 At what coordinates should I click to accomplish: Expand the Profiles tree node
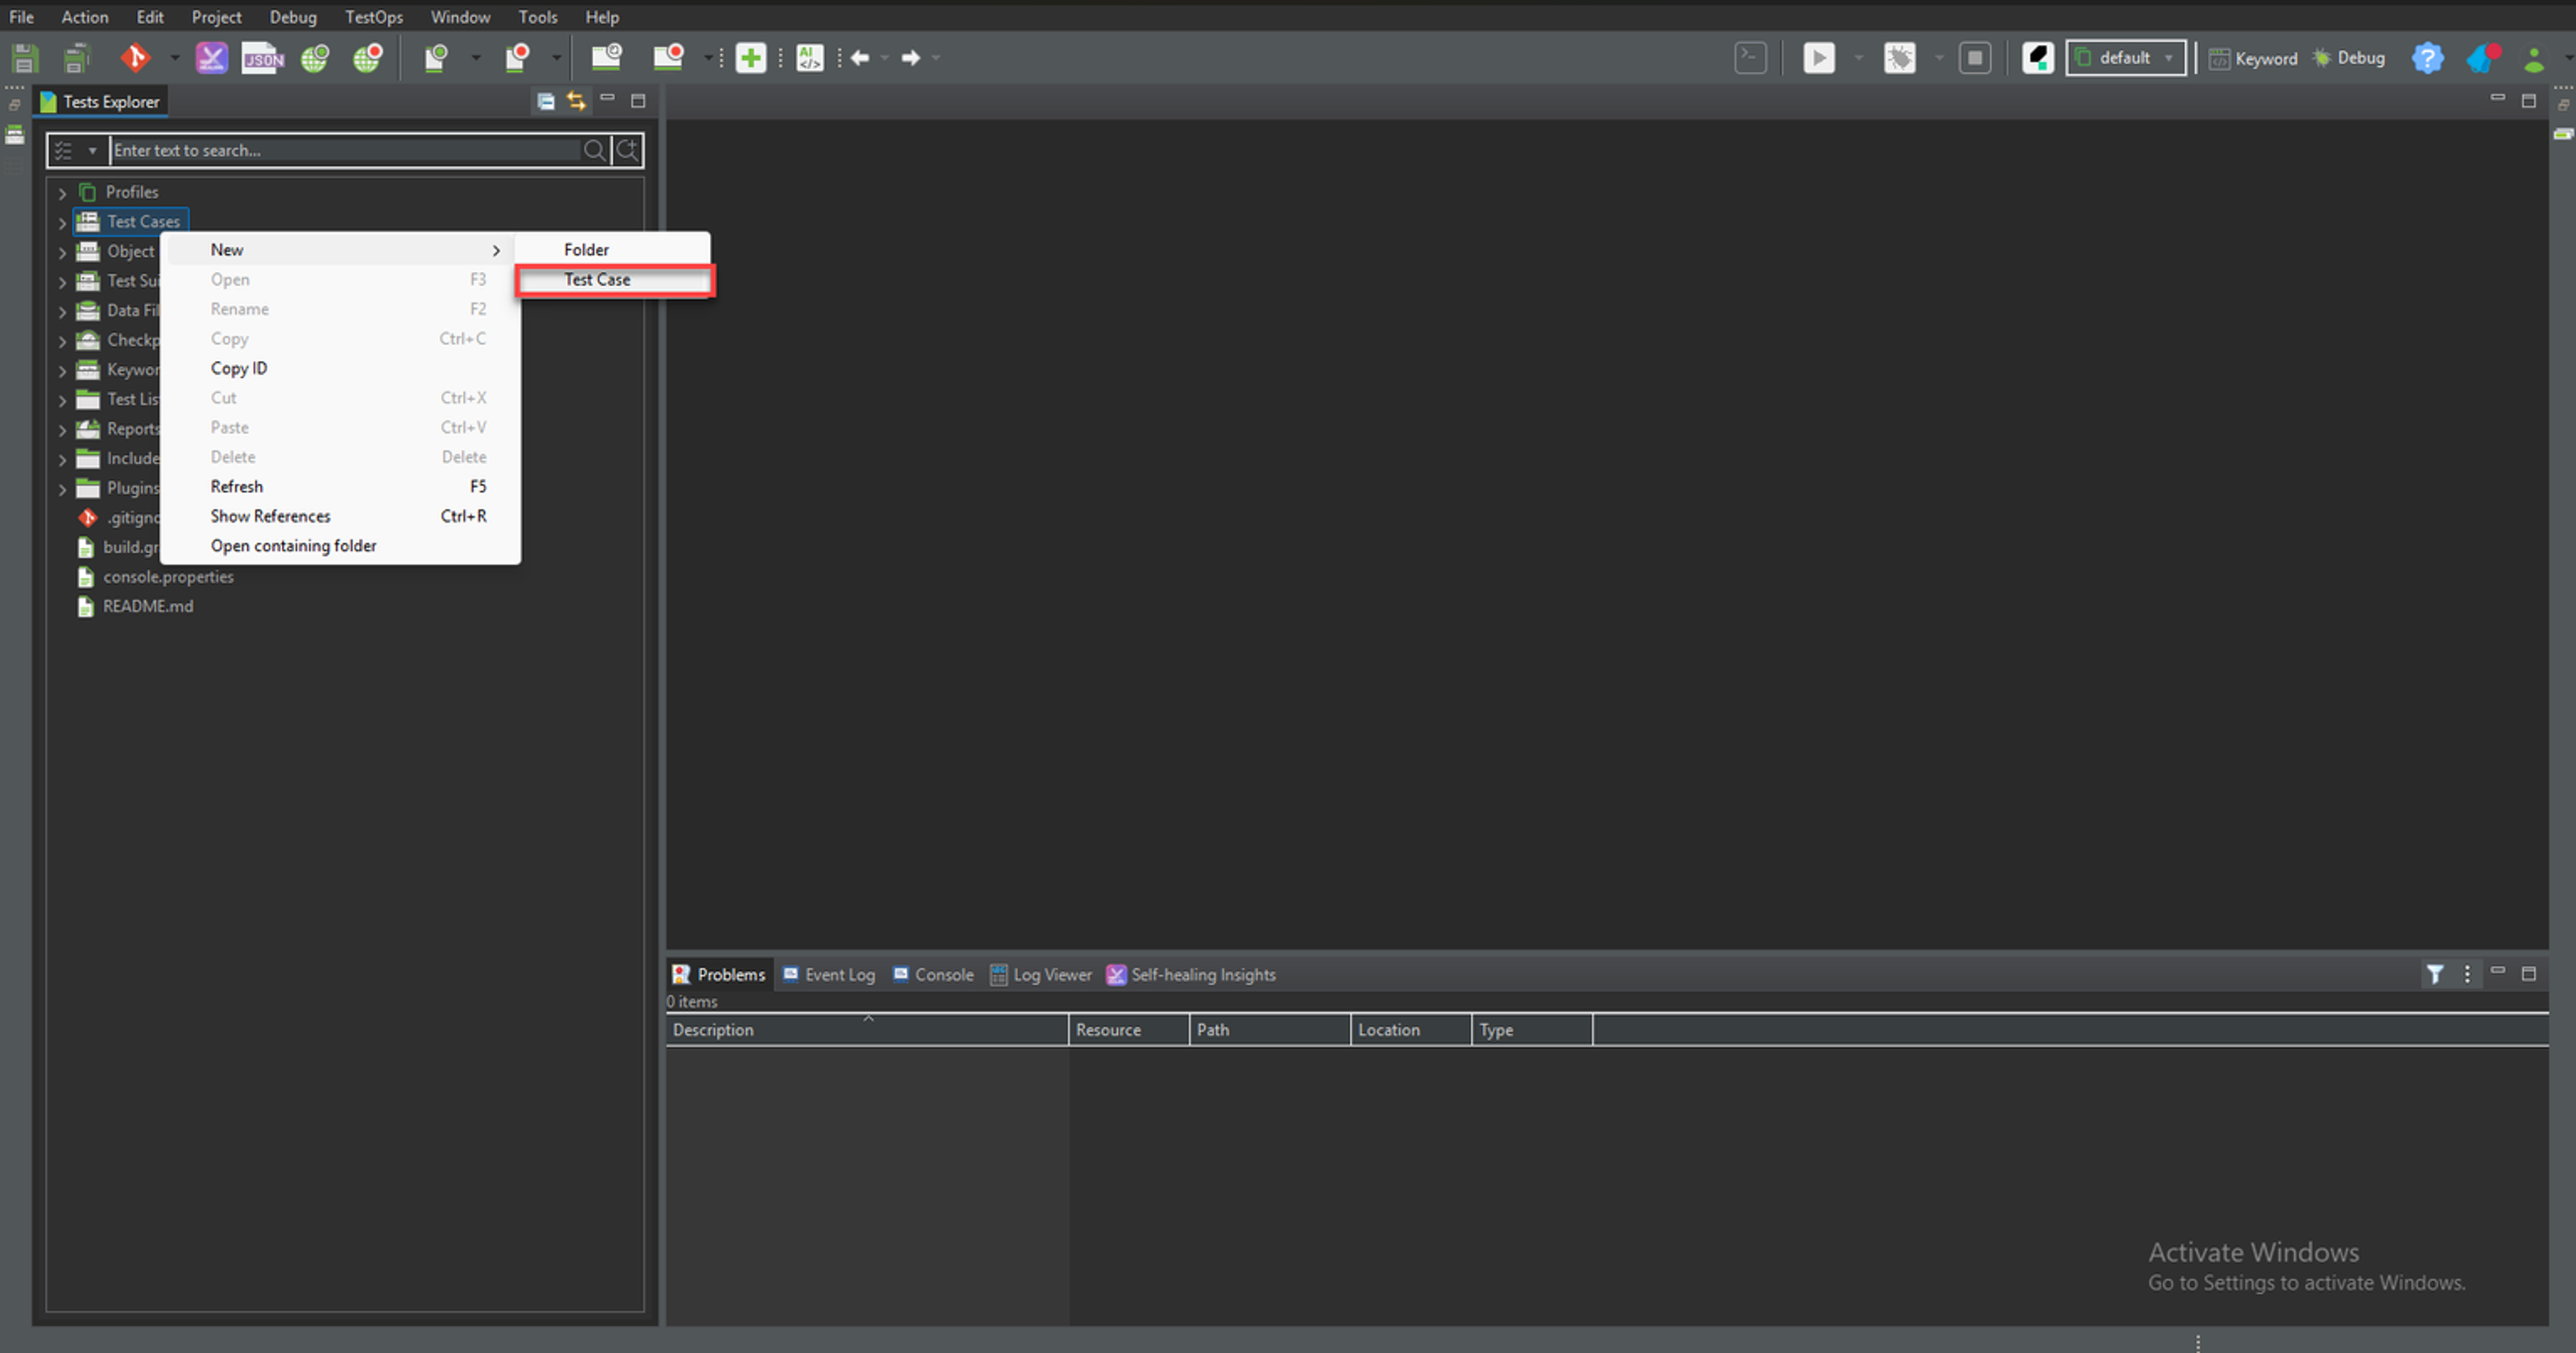pyautogui.click(x=62, y=193)
